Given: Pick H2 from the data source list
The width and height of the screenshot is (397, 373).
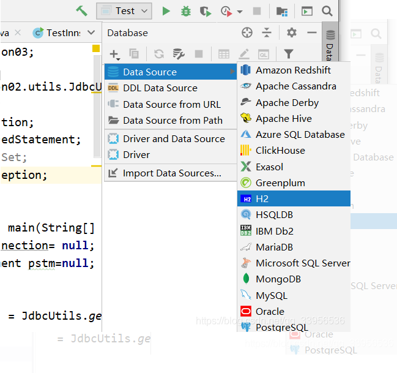Looking at the screenshot, I should coord(262,199).
